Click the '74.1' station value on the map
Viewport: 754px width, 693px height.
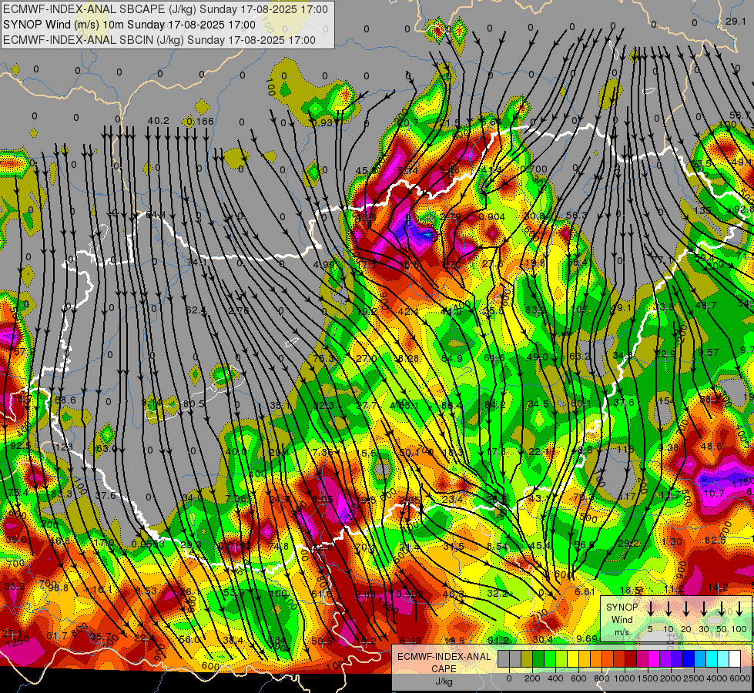coord(196,263)
